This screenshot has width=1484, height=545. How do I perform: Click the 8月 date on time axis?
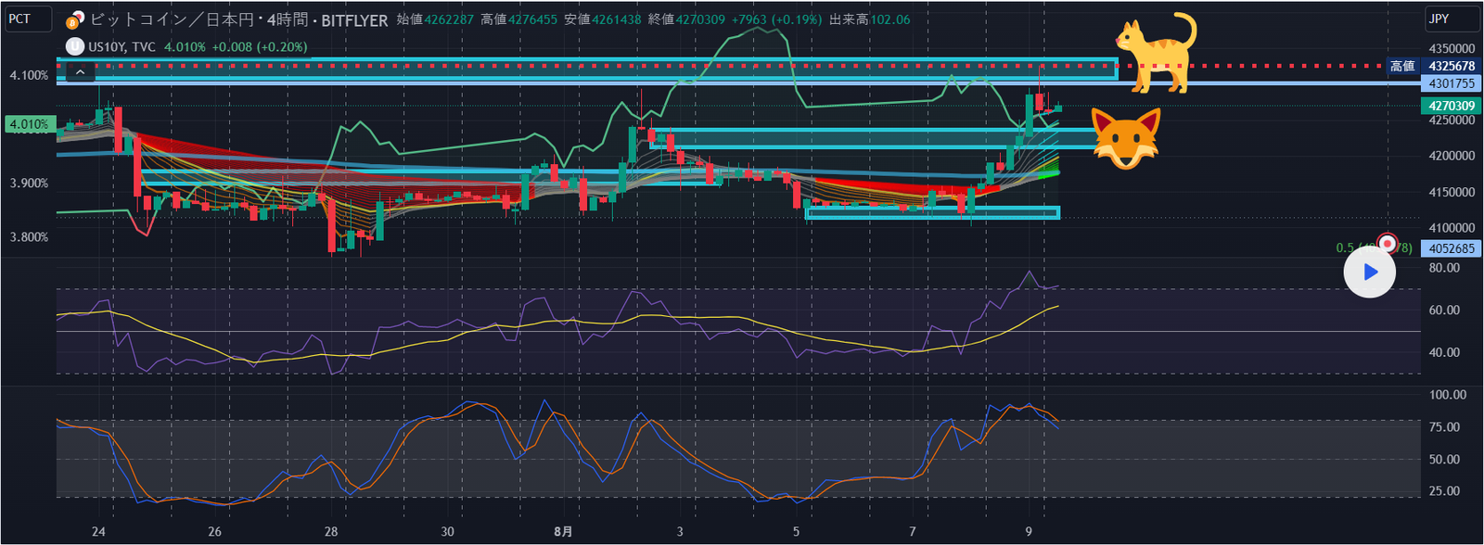(563, 531)
